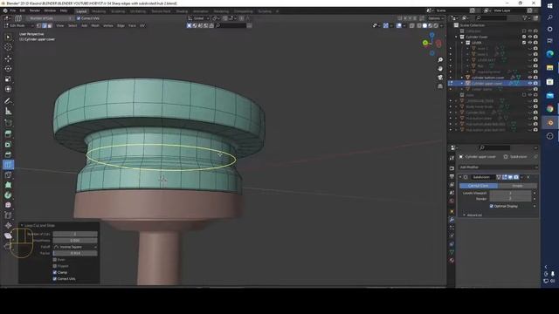This screenshot has height=314, width=559.
Task: Switch to vertex select mode
Action: tap(38, 25)
